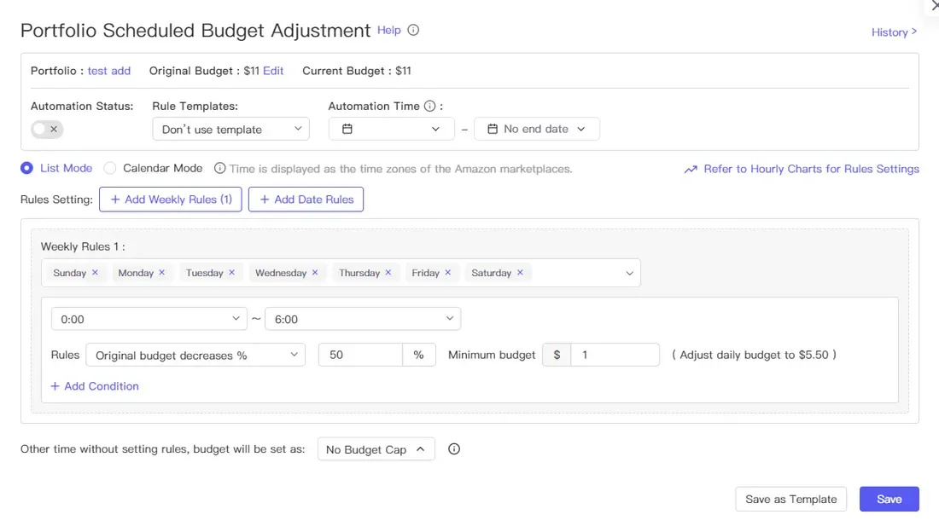Open Rule Templates dropdown

tap(230, 129)
